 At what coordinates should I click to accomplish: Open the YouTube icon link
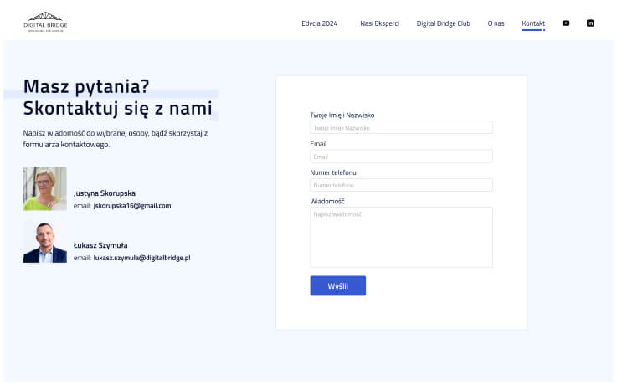click(x=566, y=23)
